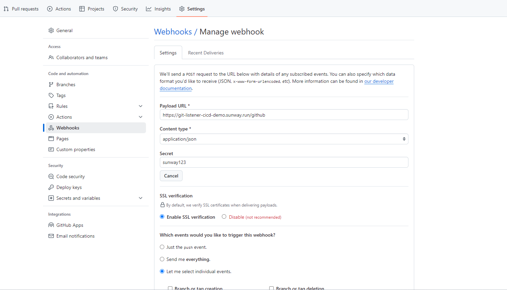Open the Webhooks breadcrumb link
The height and width of the screenshot is (290, 507).
(173, 32)
